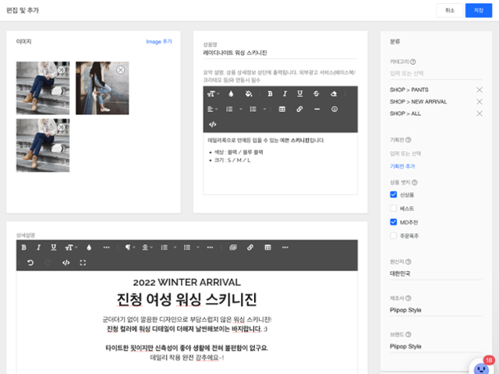The width and height of the screenshot is (499, 374).
Task: Open the 카테고리 select field
Action: 436,73
